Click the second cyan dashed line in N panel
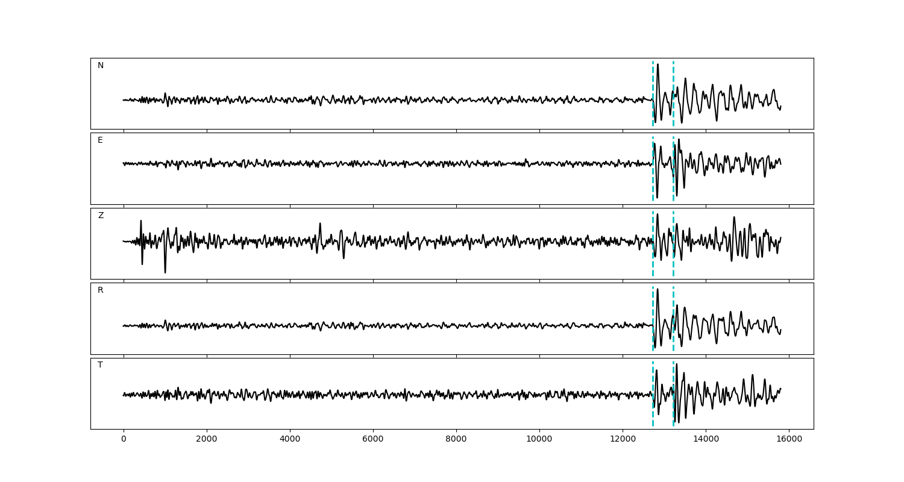The width and height of the screenshot is (904, 482). tap(673, 78)
